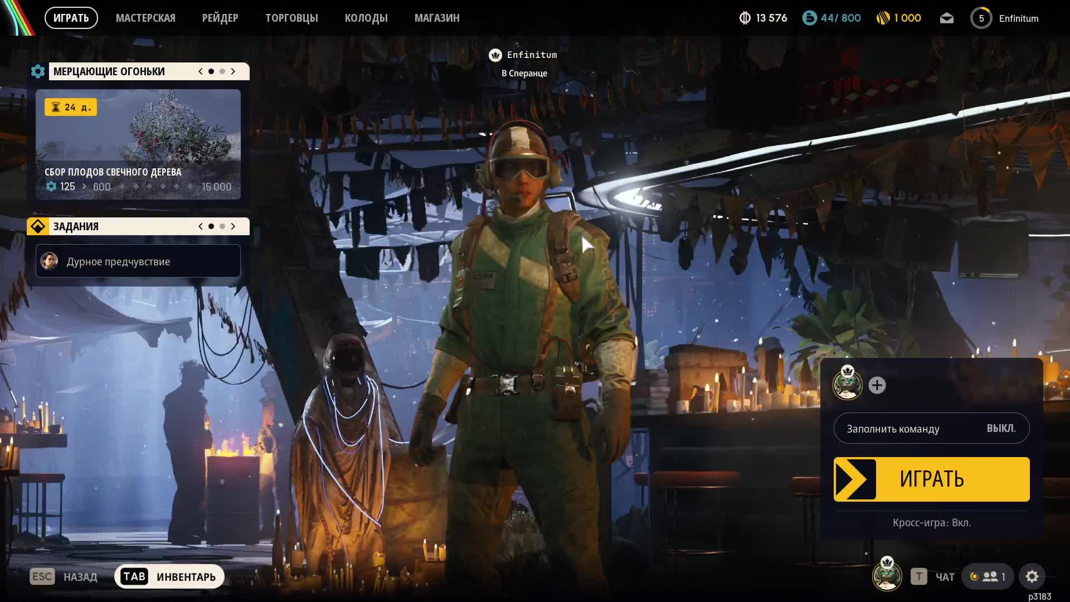Open the Дурное предчувствие quest entry
Image resolution: width=1070 pixels, height=602 pixels.
pyautogui.click(x=138, y=261)
